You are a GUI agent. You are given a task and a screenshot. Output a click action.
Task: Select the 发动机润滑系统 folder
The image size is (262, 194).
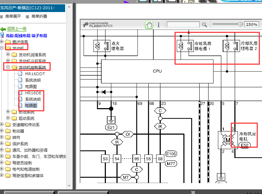[x=32, y=55]
